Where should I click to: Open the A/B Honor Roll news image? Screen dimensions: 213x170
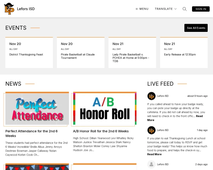[x=105, y=108]
